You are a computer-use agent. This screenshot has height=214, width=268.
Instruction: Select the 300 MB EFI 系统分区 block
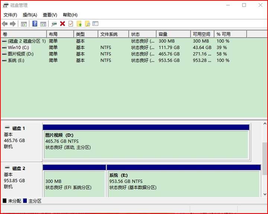[74, 181]
